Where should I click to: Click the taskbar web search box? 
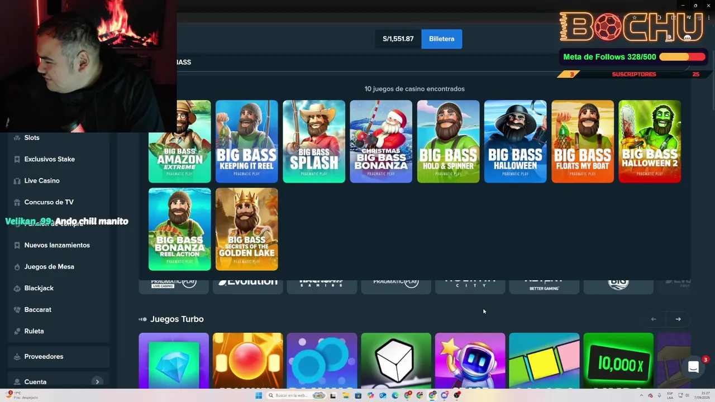pyautogui.click(x=296, y=395)
